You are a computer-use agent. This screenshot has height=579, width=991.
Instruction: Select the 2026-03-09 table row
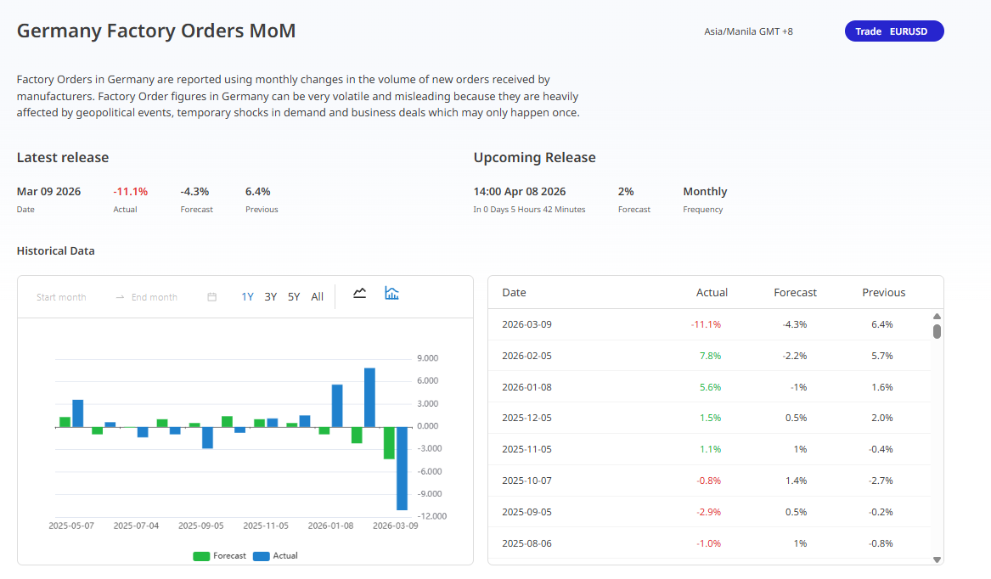pos(709,324)
